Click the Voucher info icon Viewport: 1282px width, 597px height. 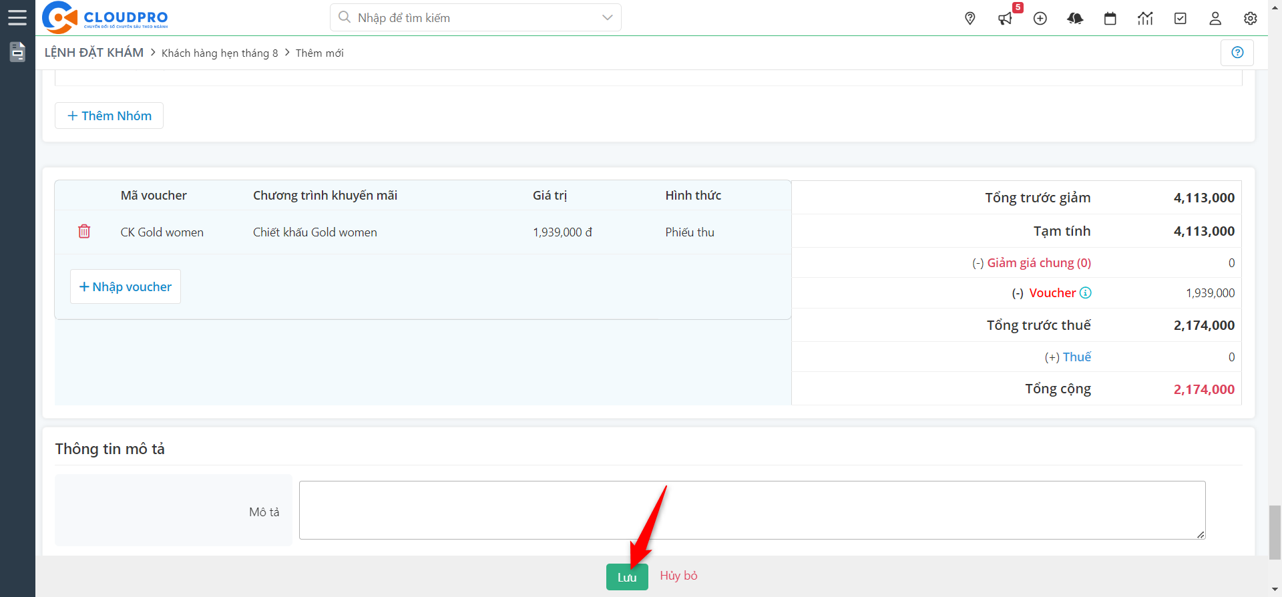[x=1086, y=292]
